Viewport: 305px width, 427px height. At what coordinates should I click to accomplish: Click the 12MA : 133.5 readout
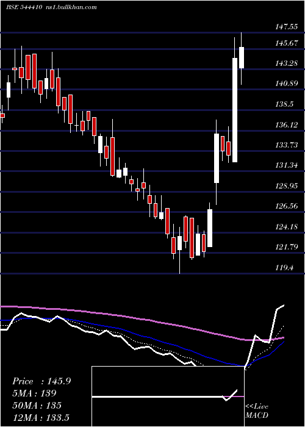coord(41,417)
